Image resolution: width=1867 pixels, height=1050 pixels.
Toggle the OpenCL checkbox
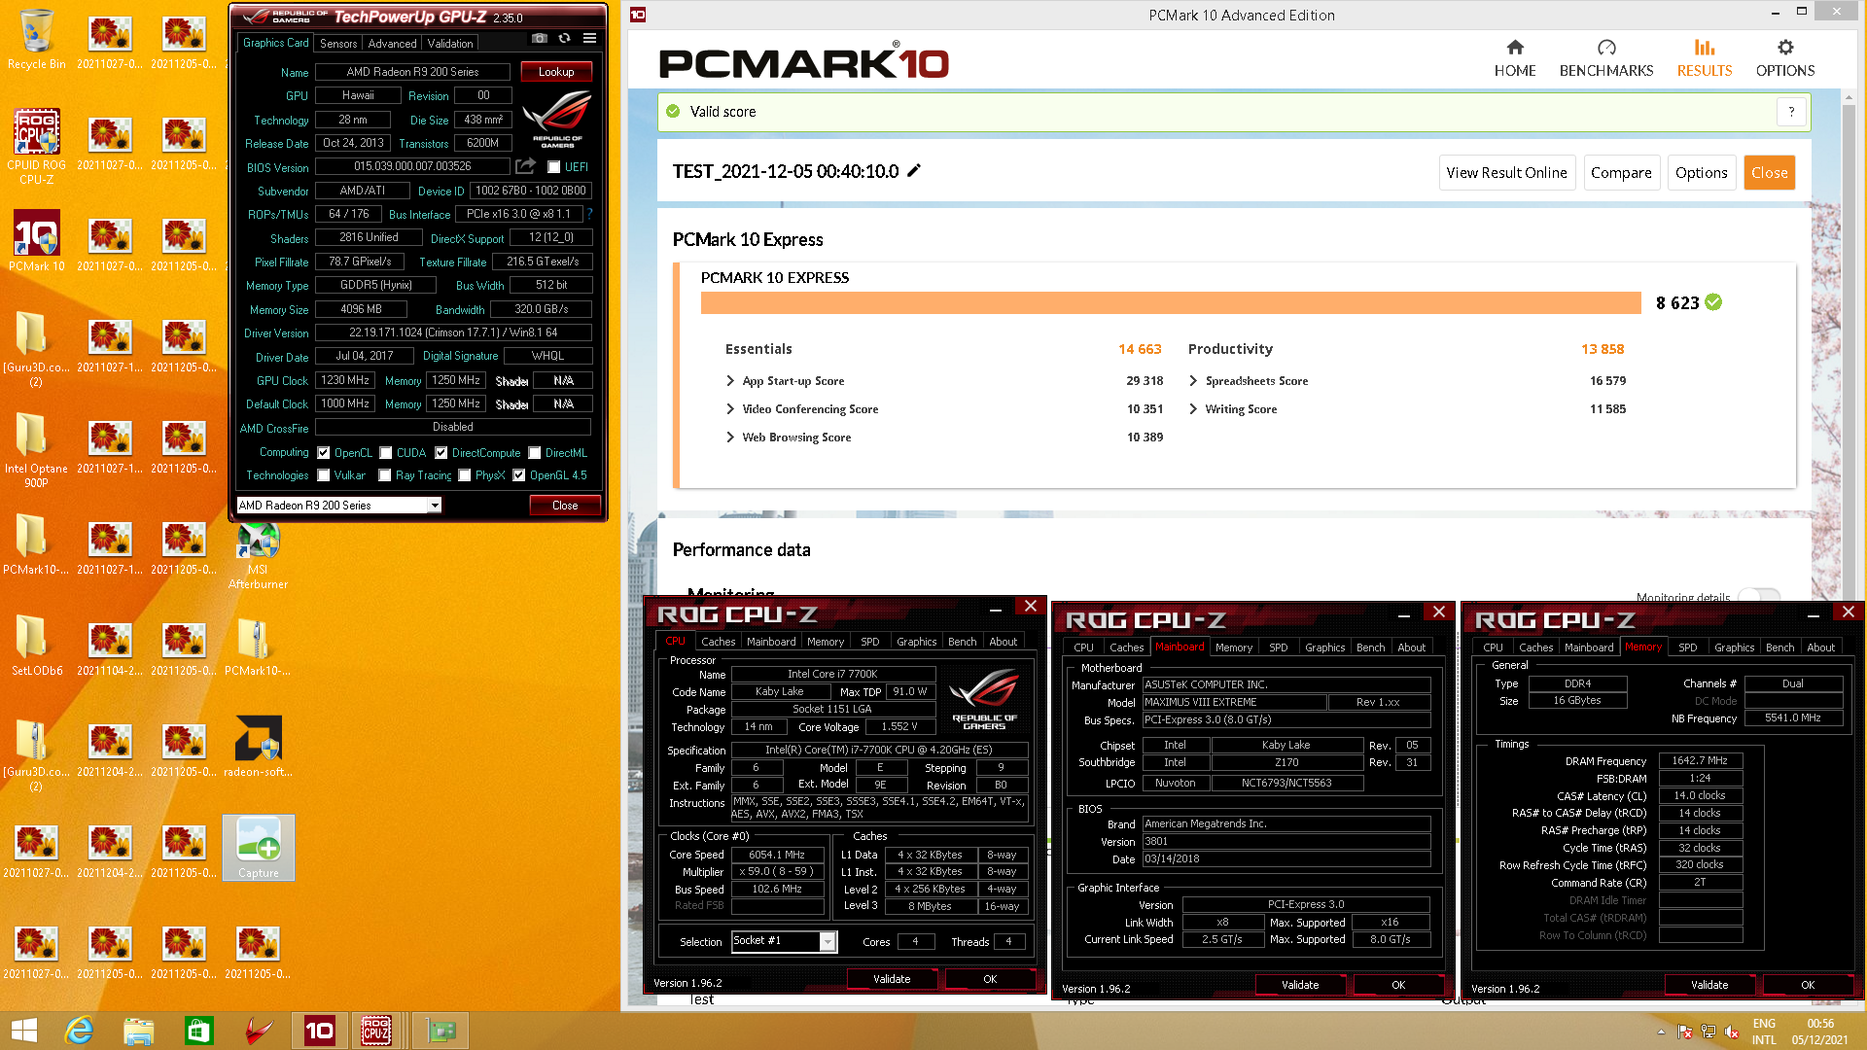(x=324, y=453)
